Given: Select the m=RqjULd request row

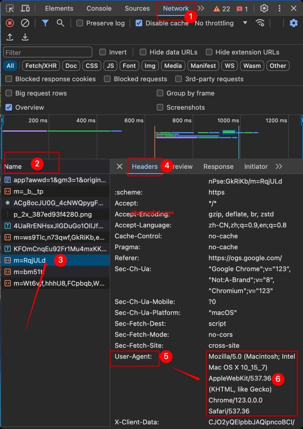Looking at the screenshot, I should [x=30, y=260].
